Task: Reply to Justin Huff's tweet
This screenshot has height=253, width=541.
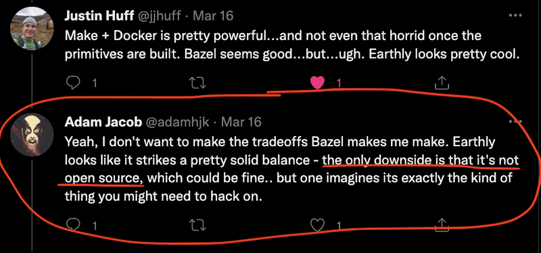Action: tap(73, 83)
